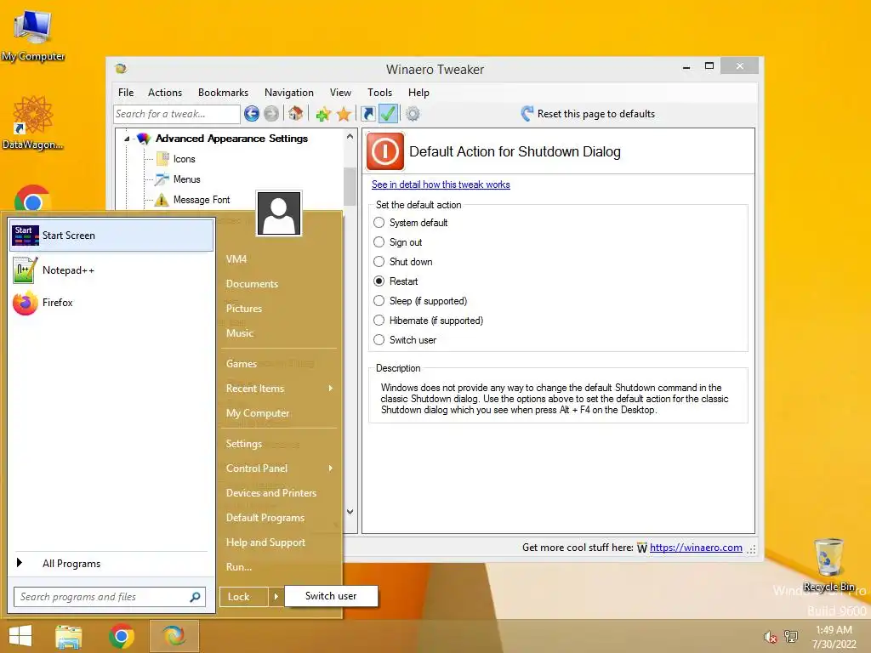Select the Shut down radio button
Image resolution: width=871 pixels, height=653 pixels.
click(x=379, y=262)
